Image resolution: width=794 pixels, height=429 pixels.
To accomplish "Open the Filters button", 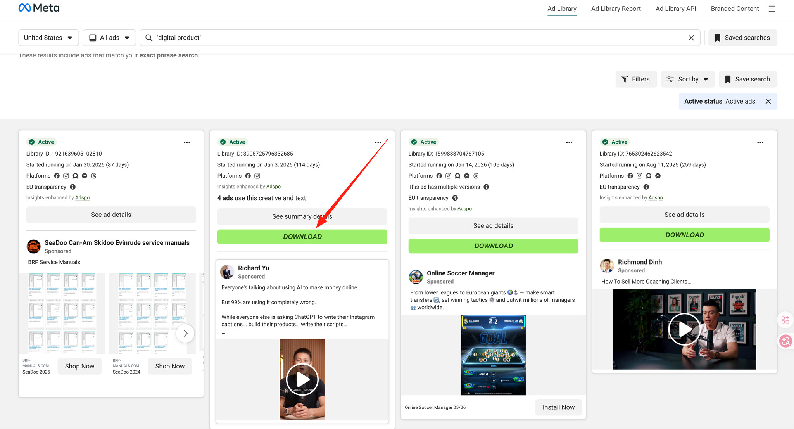I will tap(636, 79).
